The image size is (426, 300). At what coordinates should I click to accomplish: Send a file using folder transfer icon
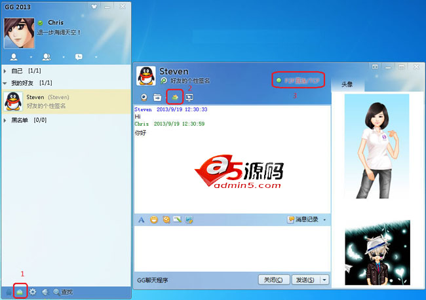click(157, 97)
